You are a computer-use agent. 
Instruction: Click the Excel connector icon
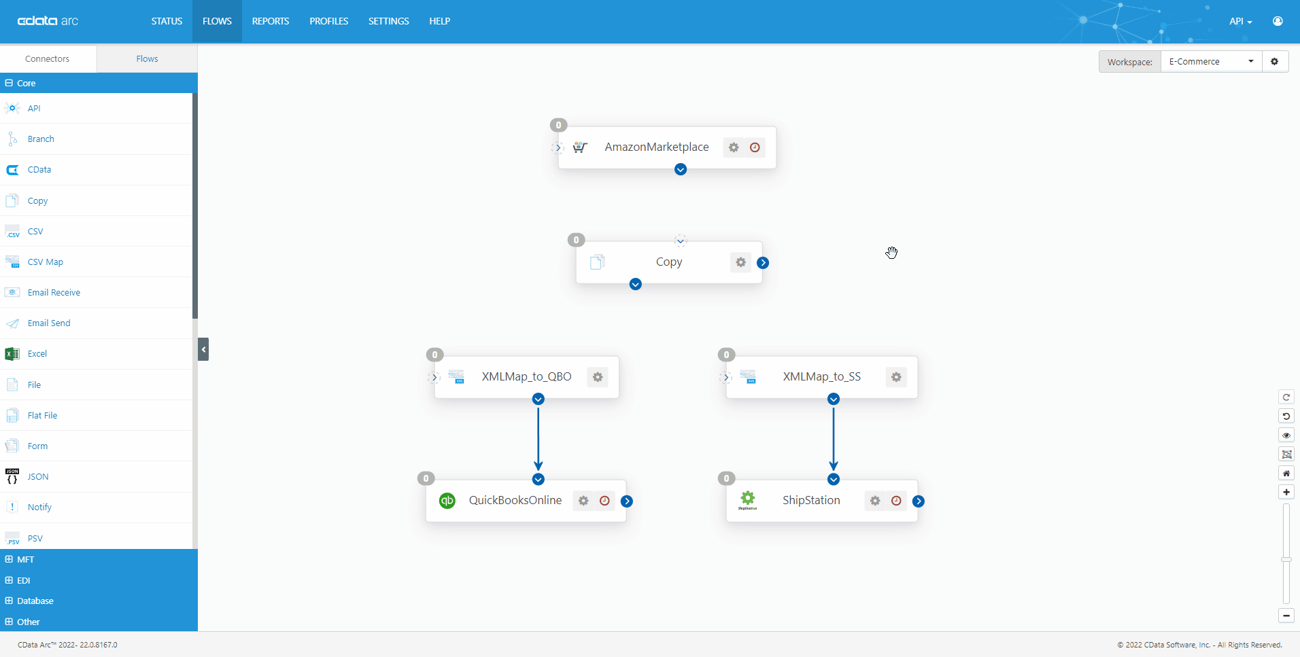[12, 354]
